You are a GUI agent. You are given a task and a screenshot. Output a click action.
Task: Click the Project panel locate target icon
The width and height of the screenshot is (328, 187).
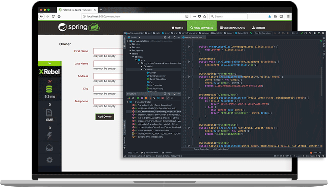click(x=165, y=38)
